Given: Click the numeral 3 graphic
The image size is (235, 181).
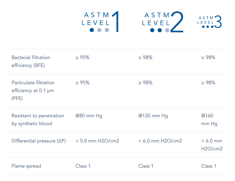Looking at the screenshot, I should coord(218,22).
